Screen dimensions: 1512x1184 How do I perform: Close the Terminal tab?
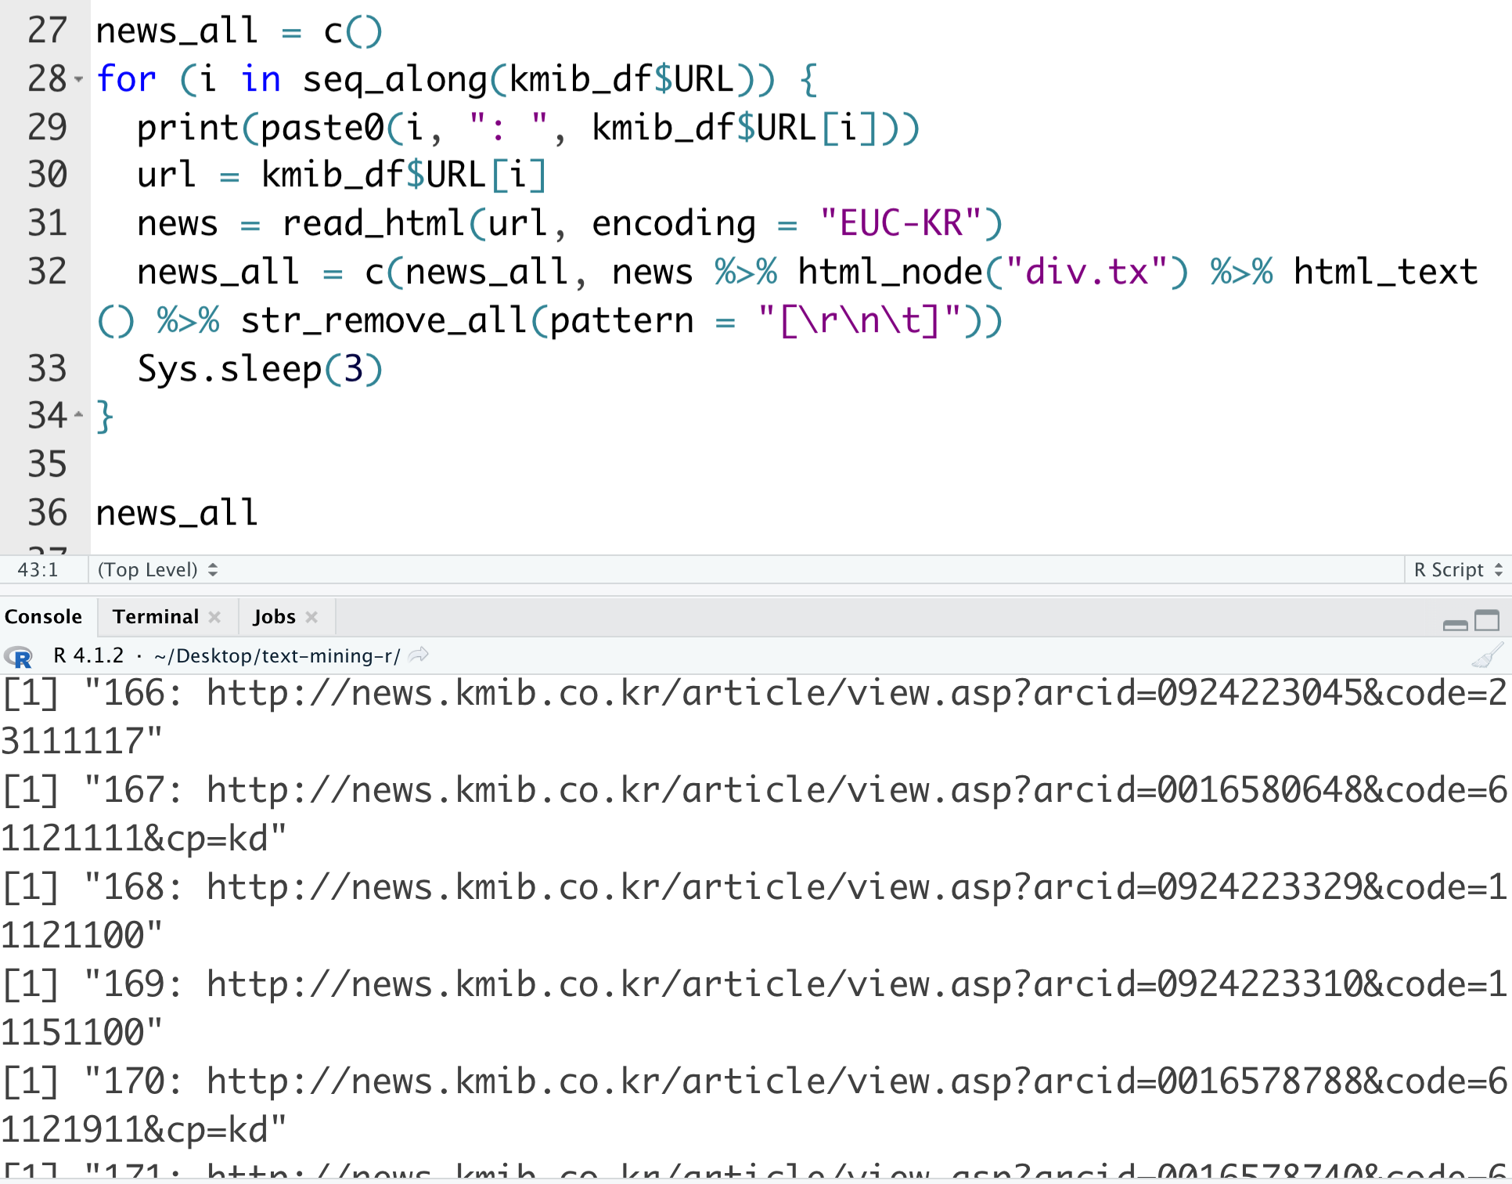tap(214, 617)
